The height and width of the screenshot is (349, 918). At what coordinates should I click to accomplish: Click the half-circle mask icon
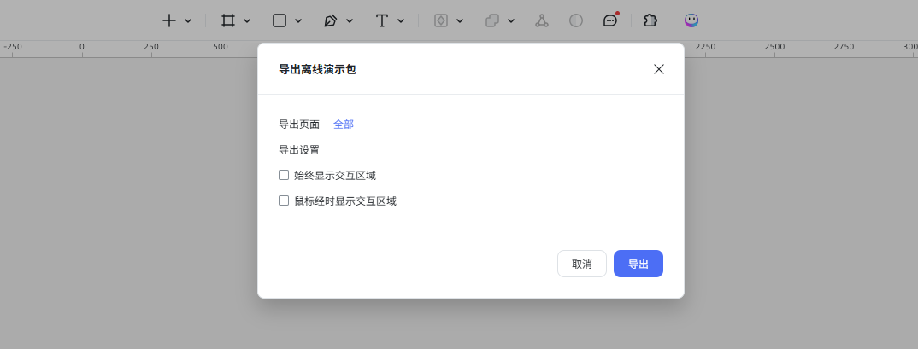pyautogui.click(x=576, y=20)
